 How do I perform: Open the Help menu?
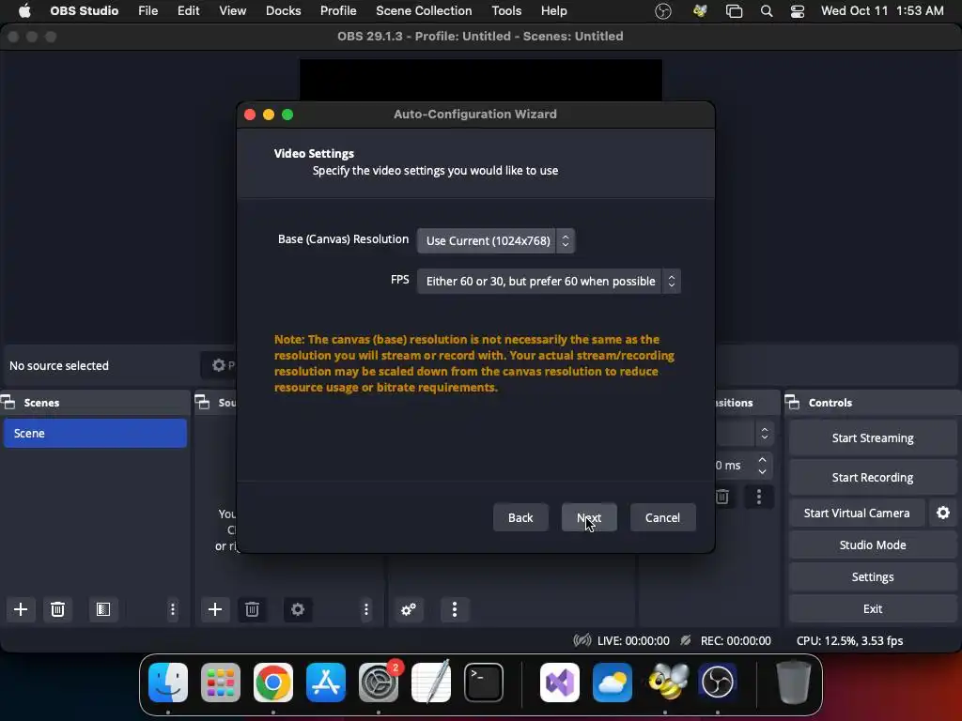pyautogui.click(x=553, y=11)
